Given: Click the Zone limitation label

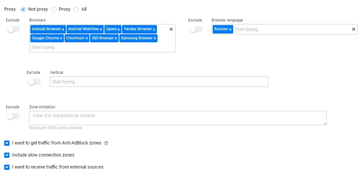Looking at the screenshot, I should point(42,107).
